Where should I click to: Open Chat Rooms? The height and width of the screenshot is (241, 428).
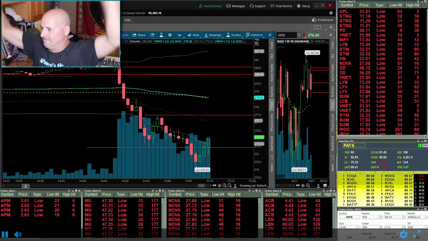click(x=281, y=6)
